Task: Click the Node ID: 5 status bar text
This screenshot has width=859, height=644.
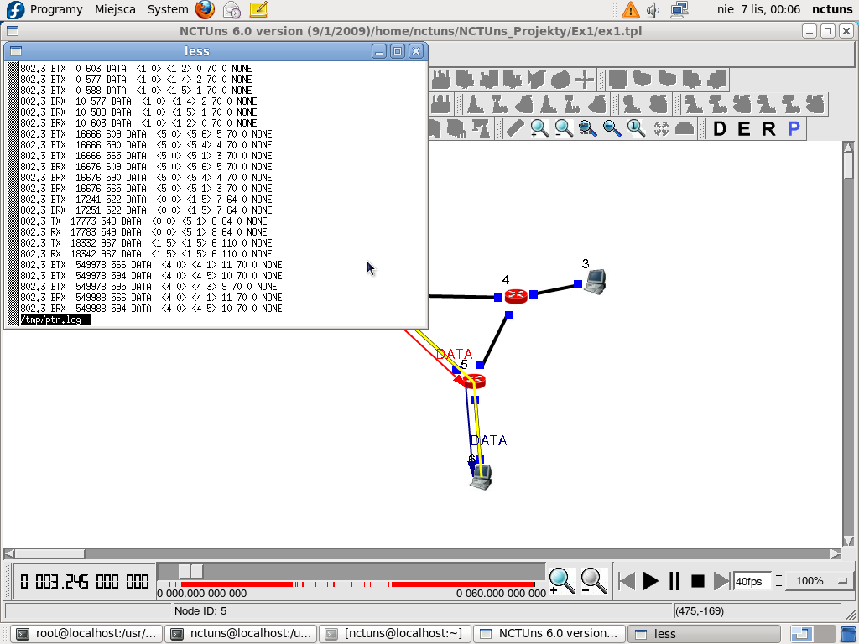Action: click(x=200, y=610)
